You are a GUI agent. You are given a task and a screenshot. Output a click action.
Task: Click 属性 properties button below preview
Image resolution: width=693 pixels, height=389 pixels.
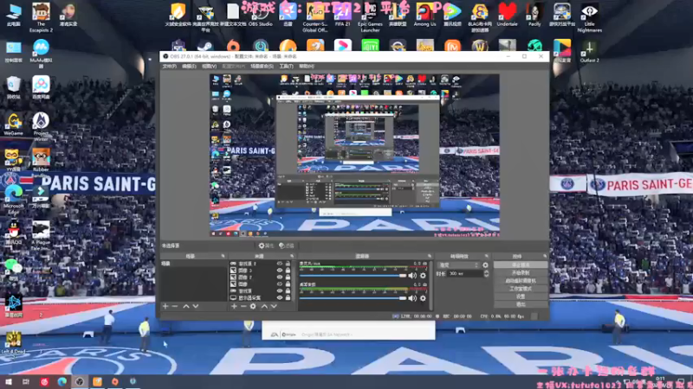pyautogui.click(x=266, y=246)
